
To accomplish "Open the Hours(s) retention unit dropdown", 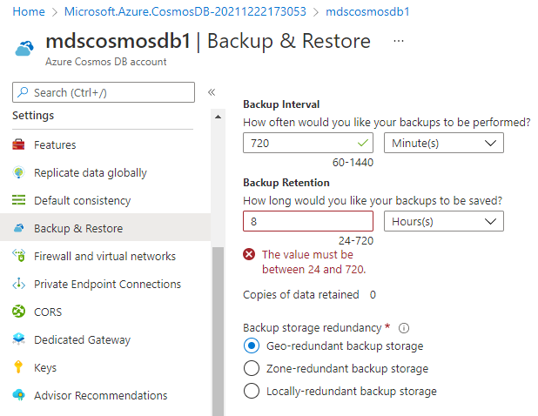I will pyautogui.click(x=444, y=221).
